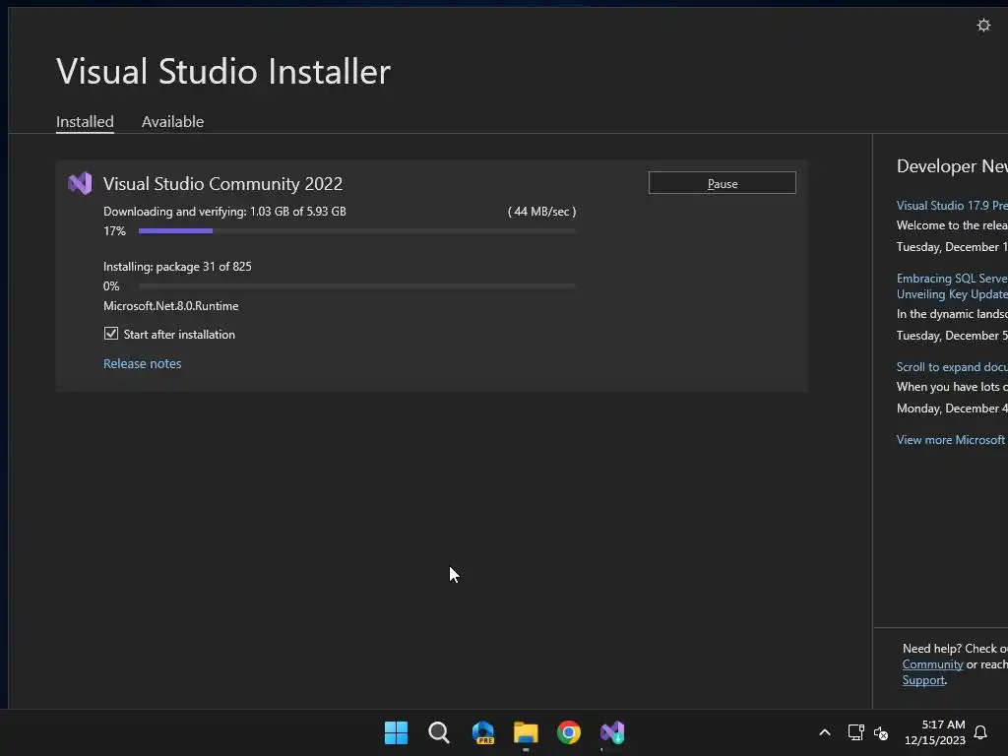
Task: Open the Windows Start menu
Action: 396,732
